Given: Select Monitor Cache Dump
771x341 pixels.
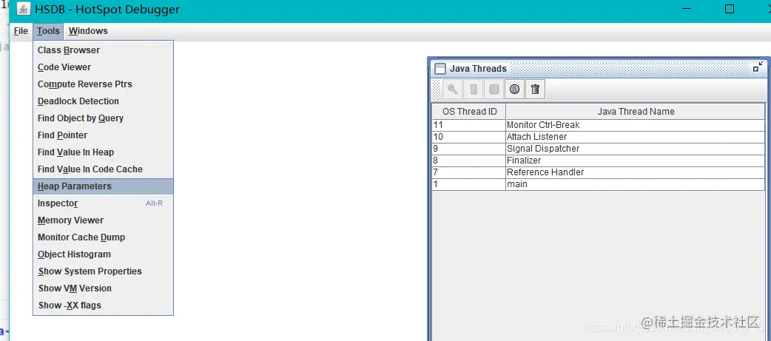Looking at the screenshot, I should 104,237.
